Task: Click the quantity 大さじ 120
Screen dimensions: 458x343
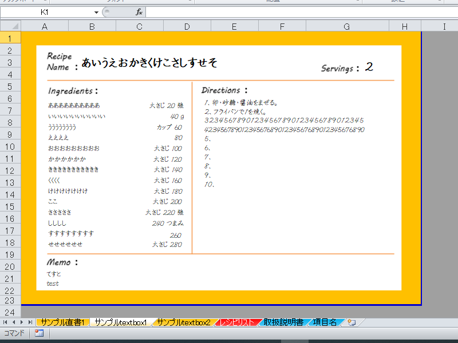Action: 168,159
